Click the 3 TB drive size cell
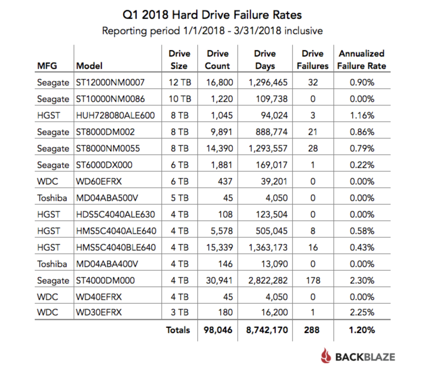 (180, 312)
